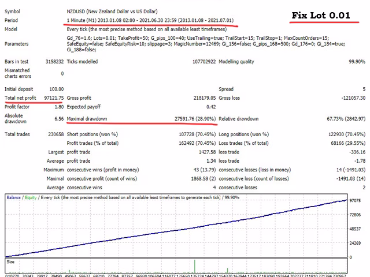Click the Initial deposit value 100.00
This screenshot has width=370, height=277.
click(x=55, y=89)
